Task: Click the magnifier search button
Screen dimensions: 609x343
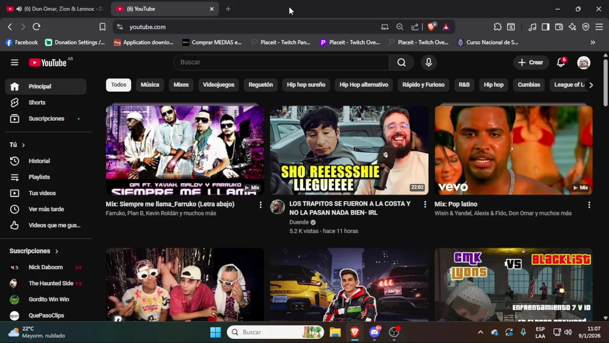Action: point(402,62)
